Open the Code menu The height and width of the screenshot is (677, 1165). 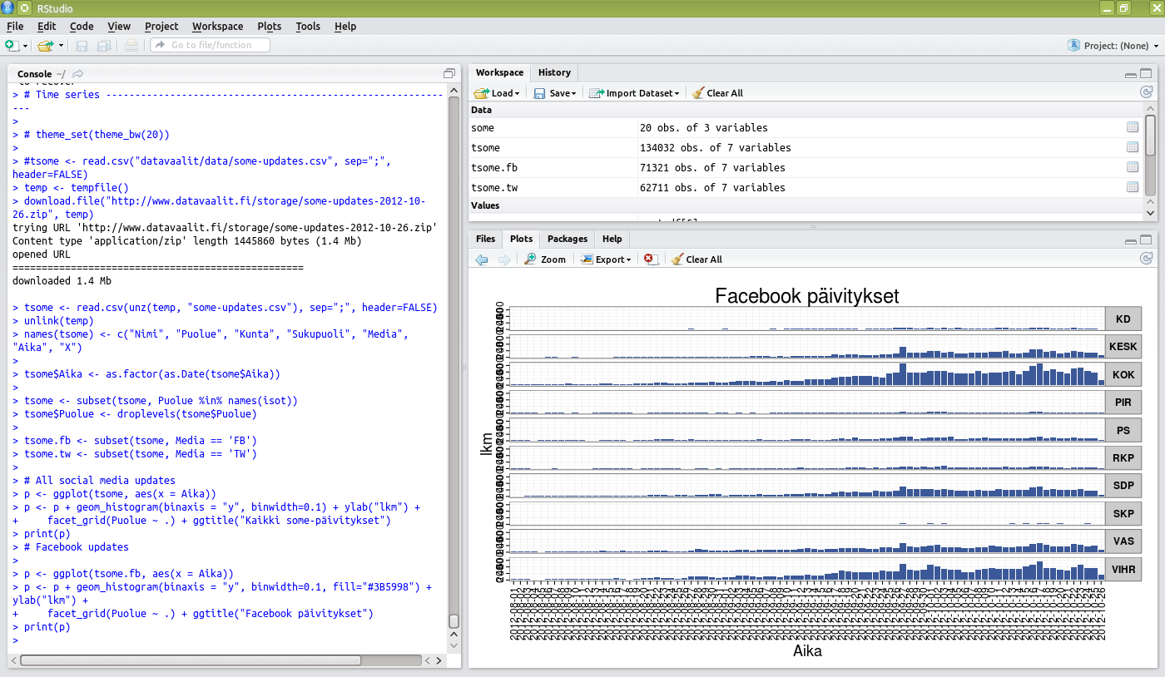82,26
